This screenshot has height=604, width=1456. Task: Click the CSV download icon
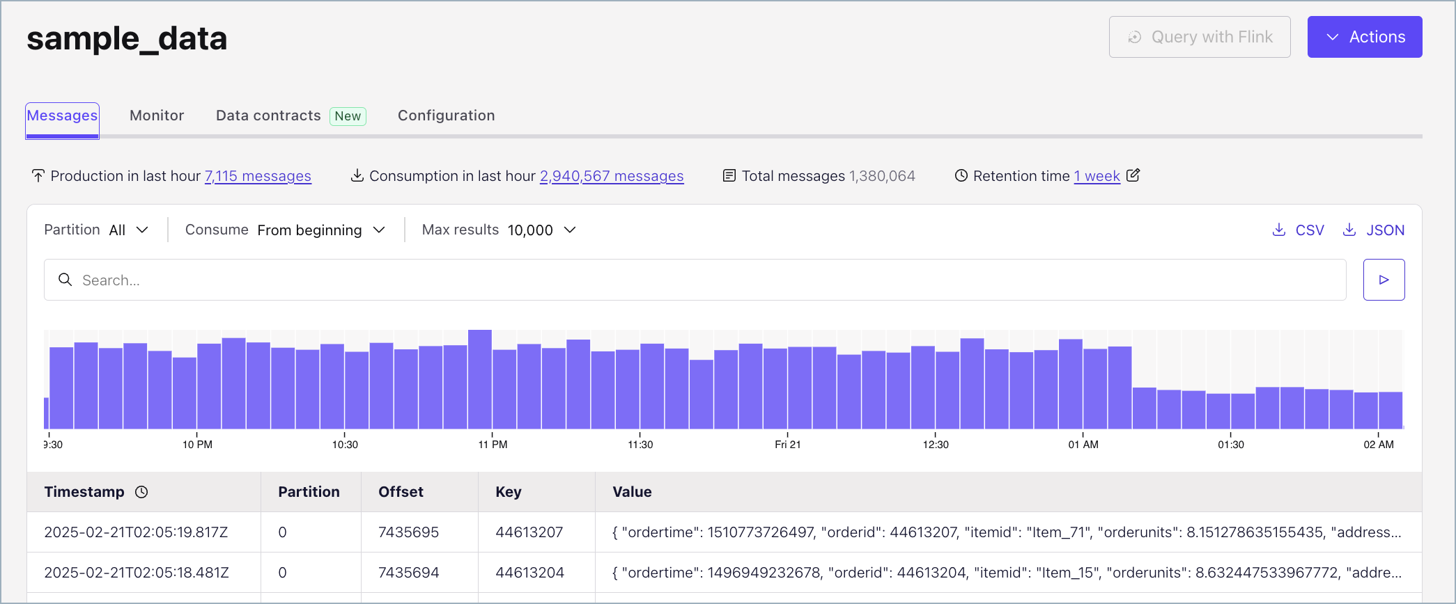pyautogui.click(x=1279, y=230)
